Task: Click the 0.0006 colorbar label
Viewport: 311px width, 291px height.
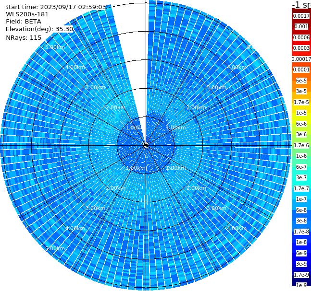Action: click(x=301, y=37)
